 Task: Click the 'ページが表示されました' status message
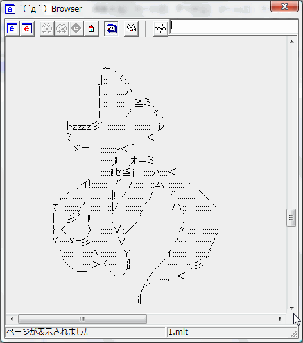(x=49, y=332)
